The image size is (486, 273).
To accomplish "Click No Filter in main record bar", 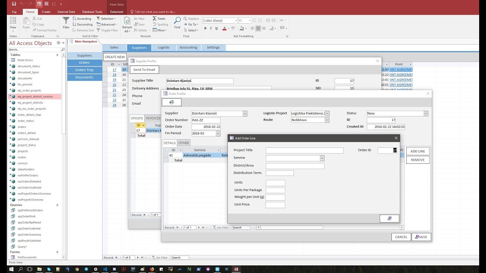I will (x=159, y=257).
